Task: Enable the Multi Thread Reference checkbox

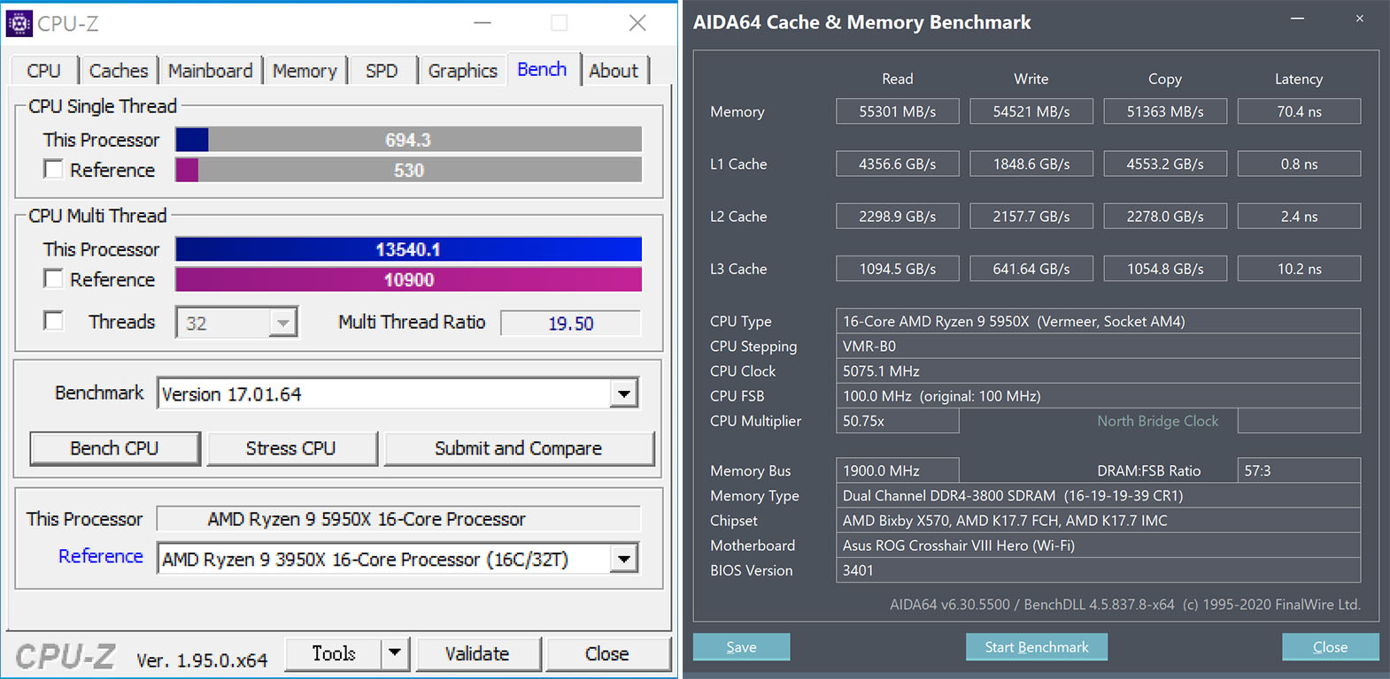Action: tap(53, 278)
